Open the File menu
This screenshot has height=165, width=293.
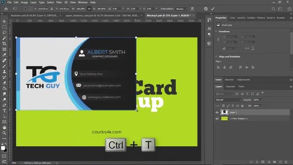pyautogui.click(x=9, y=2)
